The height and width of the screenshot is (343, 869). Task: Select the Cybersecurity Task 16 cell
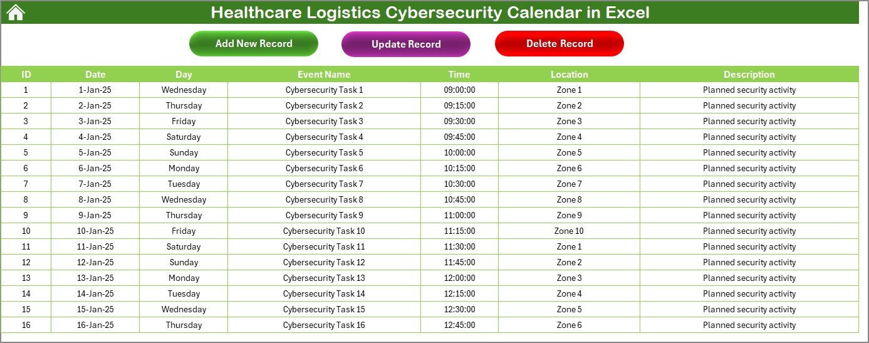(324, 325)
